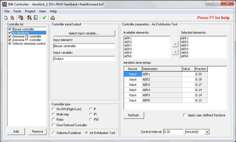Click the list/properties toolbar icon
This screenshot has height=142, width=236.
(36, 18)
